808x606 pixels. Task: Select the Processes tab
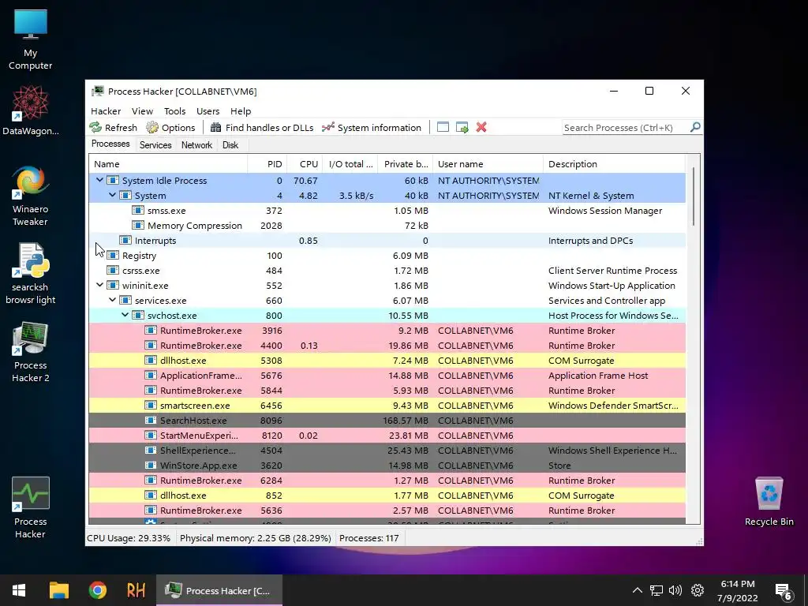tap(110, 144)
